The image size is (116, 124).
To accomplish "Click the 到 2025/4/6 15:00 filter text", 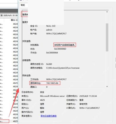I will (9, 15).
